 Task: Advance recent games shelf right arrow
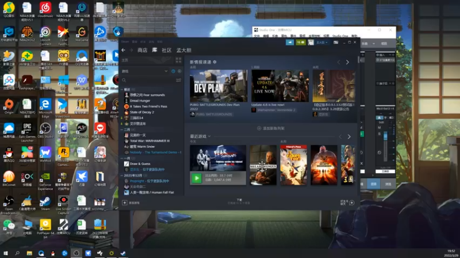[x=349, y=136]
